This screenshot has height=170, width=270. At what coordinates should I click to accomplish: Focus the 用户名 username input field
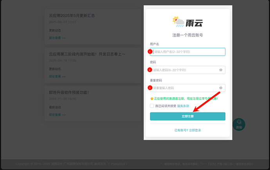[187, 52]
